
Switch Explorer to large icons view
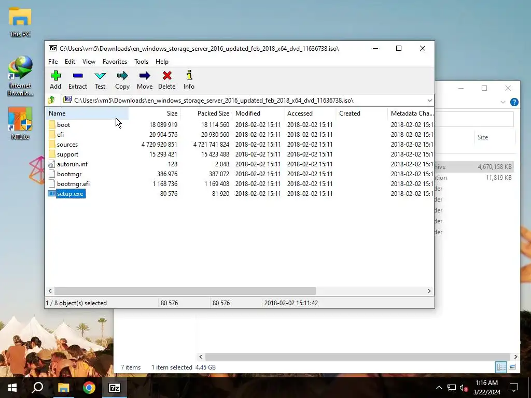pos(512,367)
